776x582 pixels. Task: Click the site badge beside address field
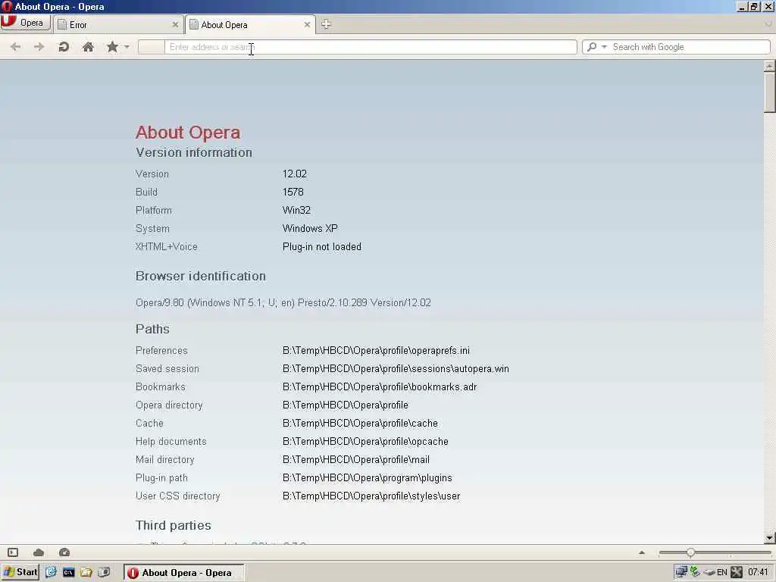pyautogui.click(x=151, y=47)
